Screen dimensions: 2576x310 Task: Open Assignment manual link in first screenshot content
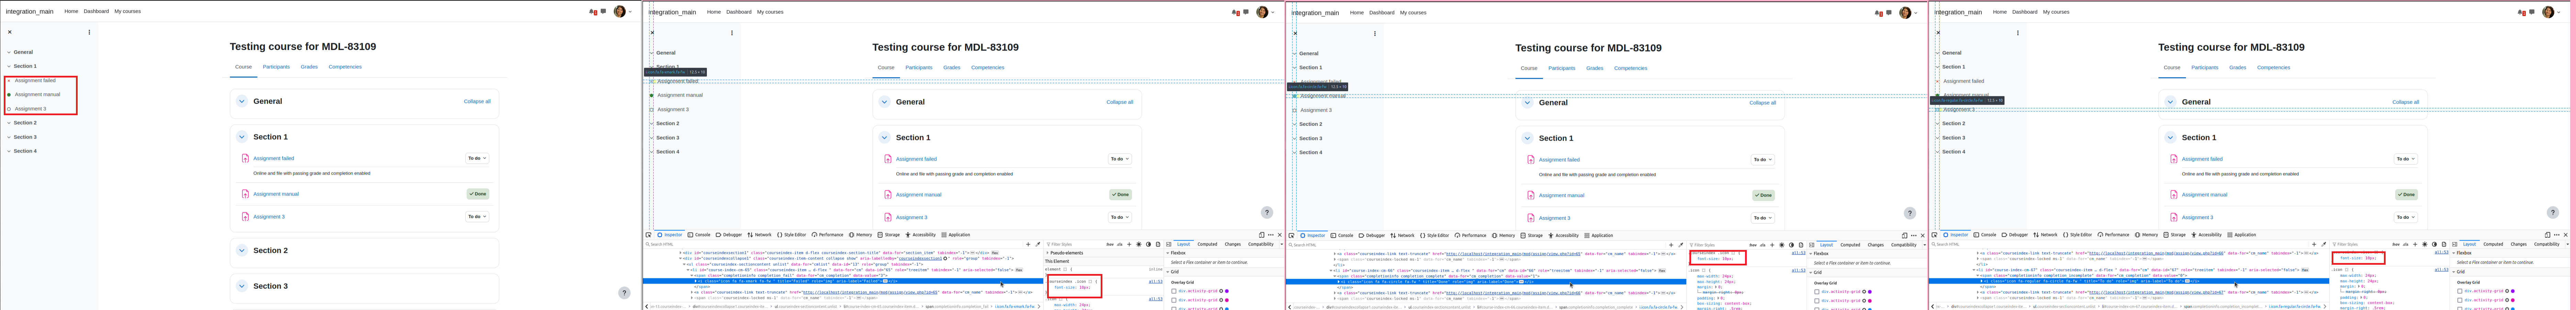coord(276,194)
